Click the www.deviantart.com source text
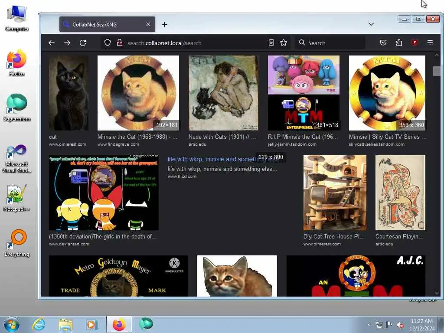444x333 pixels. click(69, 244)
